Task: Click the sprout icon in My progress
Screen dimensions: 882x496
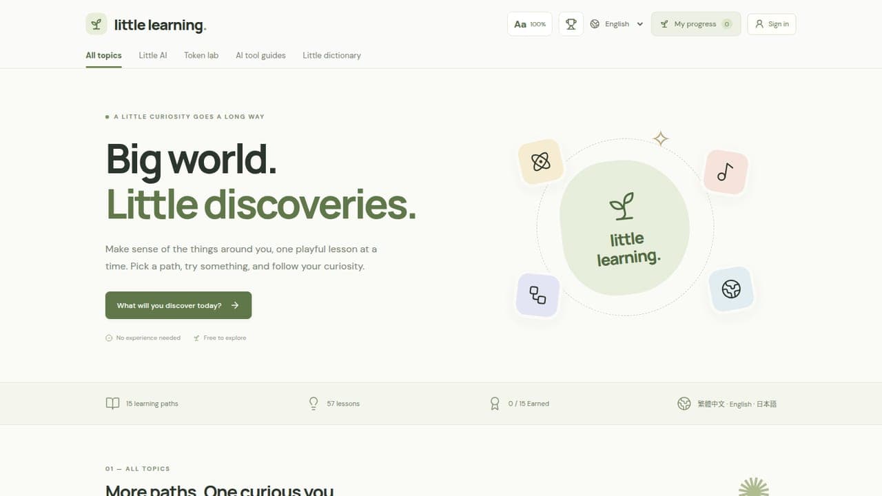Action: 664,24
